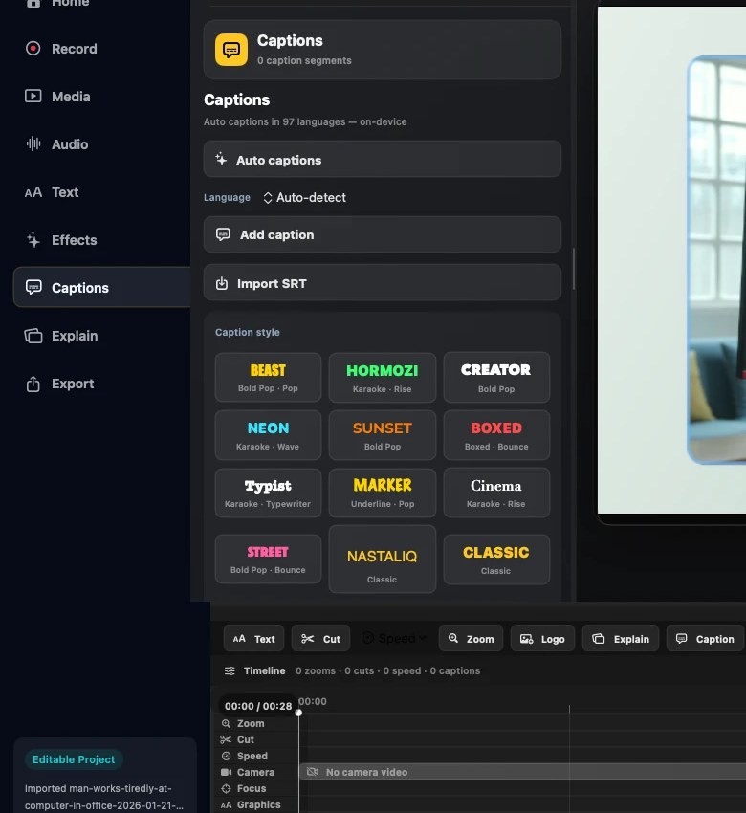The image size is (746, 813).
Task: Click the magnifier icon on Zoom button
Action: pos(453,638)
